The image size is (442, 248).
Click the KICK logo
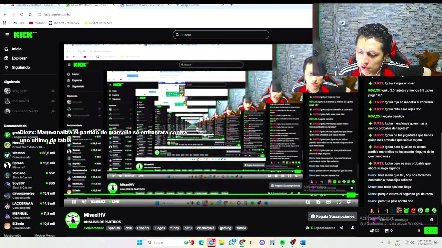[x=25, y=34]
